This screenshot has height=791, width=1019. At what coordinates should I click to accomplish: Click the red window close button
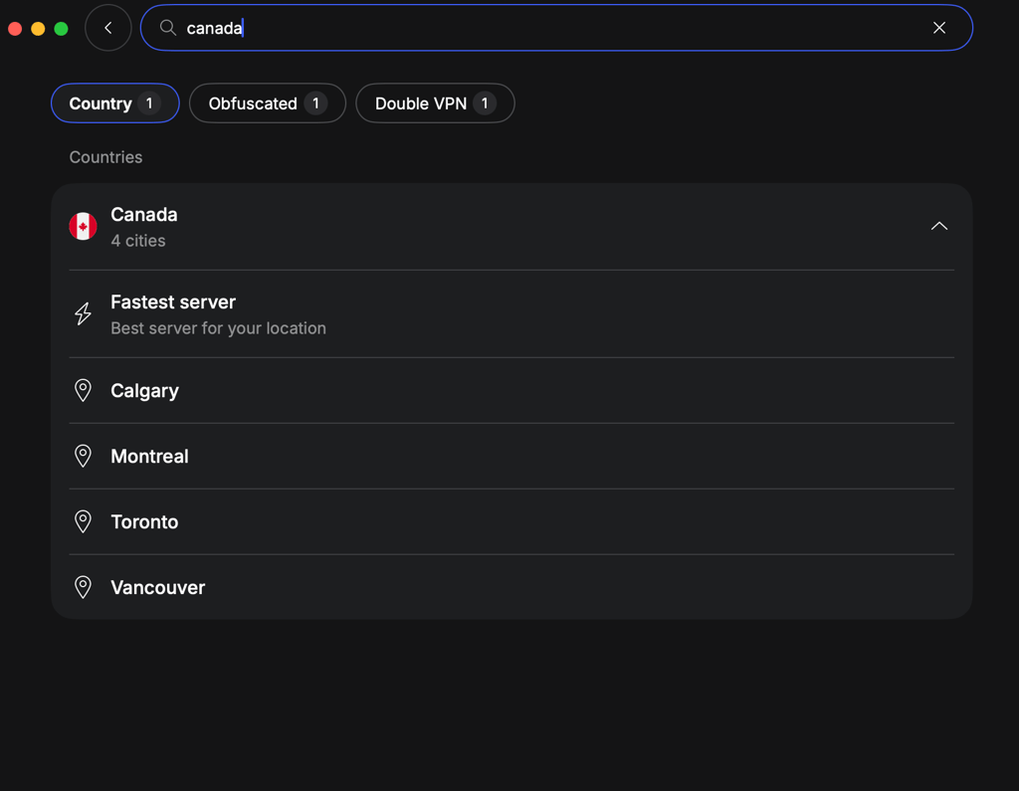15,29
